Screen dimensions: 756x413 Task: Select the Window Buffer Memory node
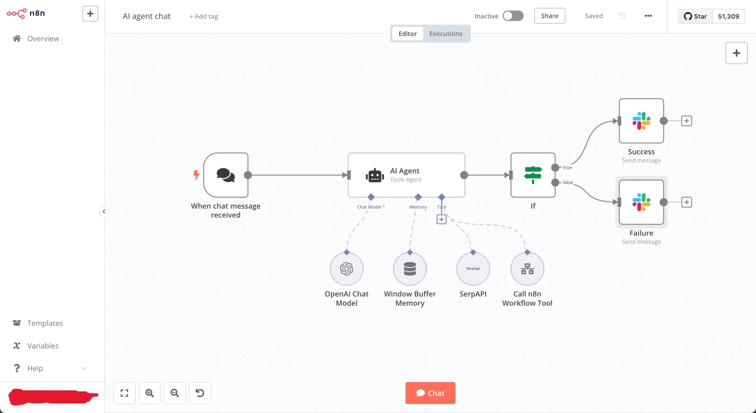coord(409,268)
